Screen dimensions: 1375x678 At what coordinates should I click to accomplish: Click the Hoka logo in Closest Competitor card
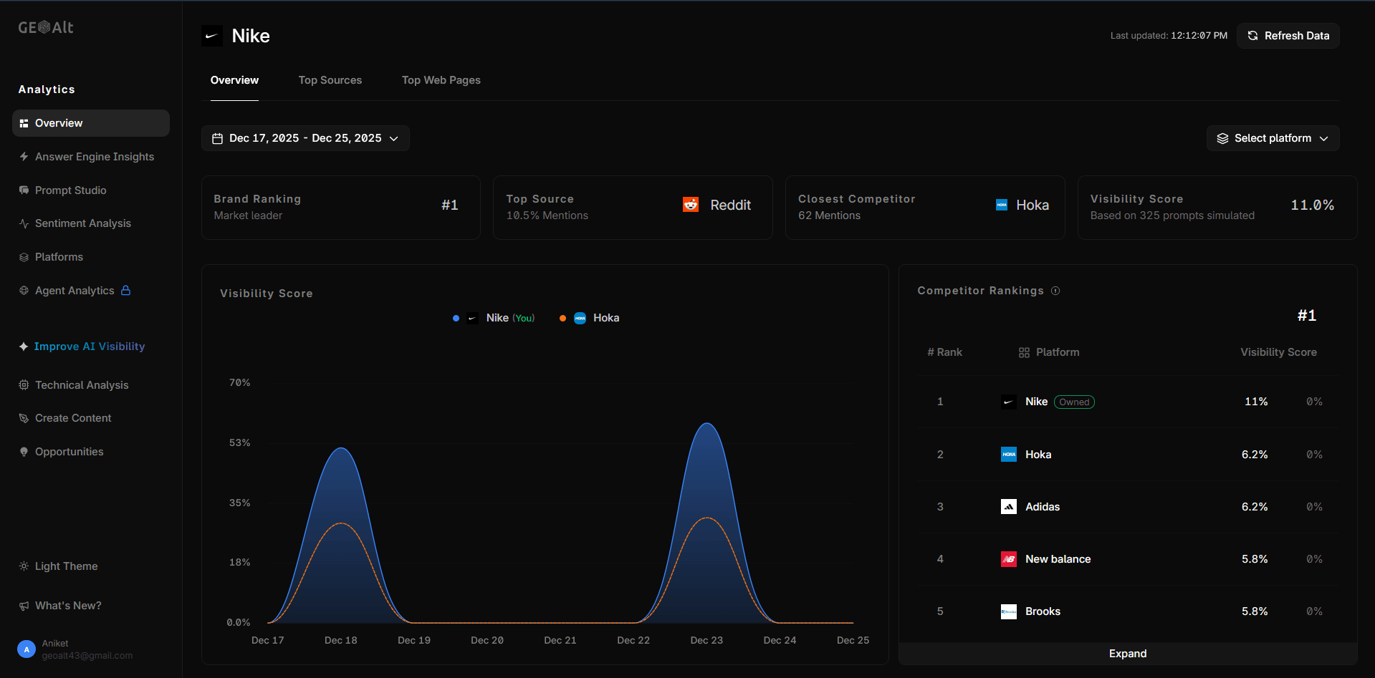(x=1002, y=205)
